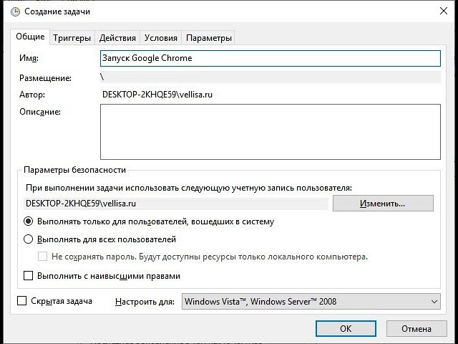Screen dimensions: 458x344
Task: Show the Параметры tab
Action: [209, 38]
